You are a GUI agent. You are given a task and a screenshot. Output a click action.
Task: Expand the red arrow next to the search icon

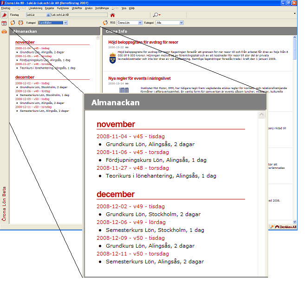coord(160,15)
